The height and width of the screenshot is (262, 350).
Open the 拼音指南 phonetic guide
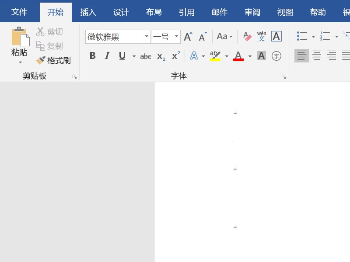point(262,36)
